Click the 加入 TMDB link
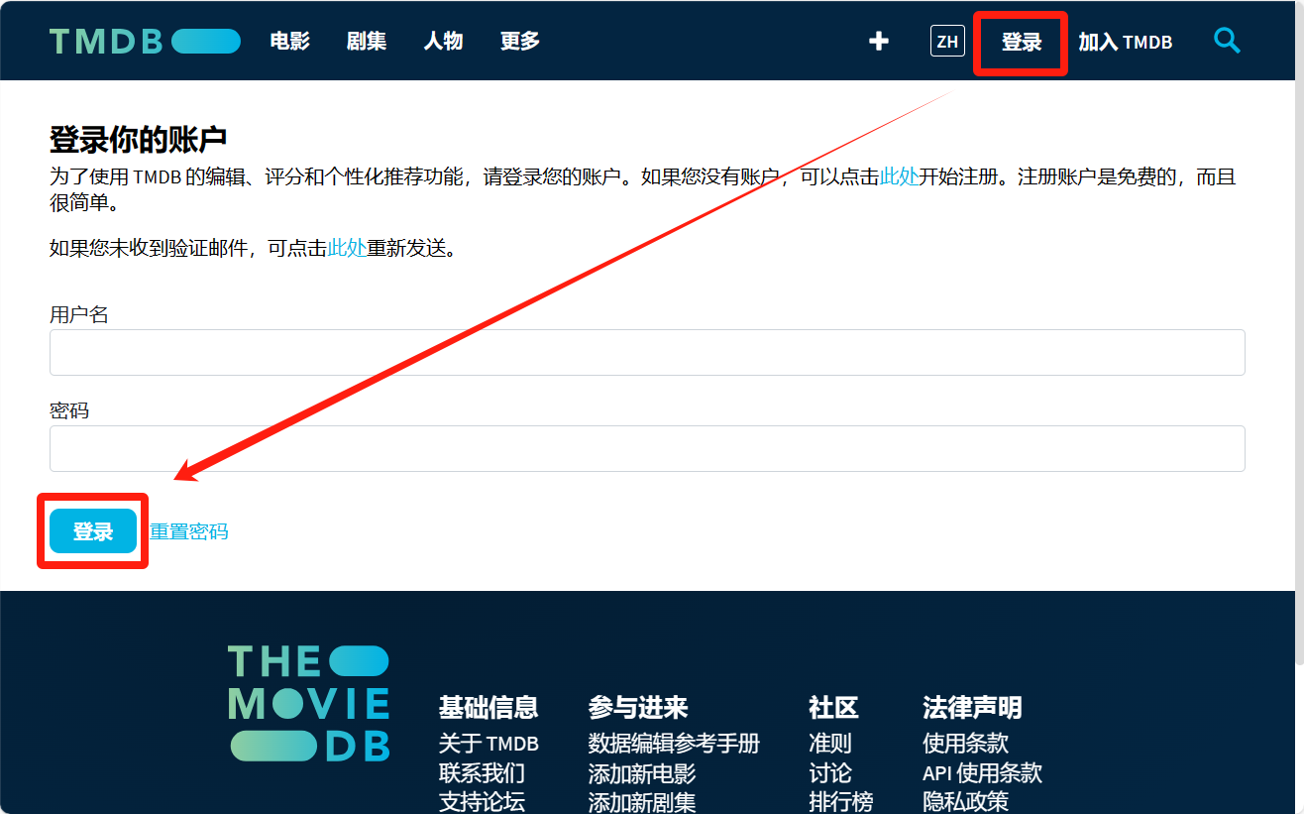This screenshot has height=814, width=1304. [1125, 42]
